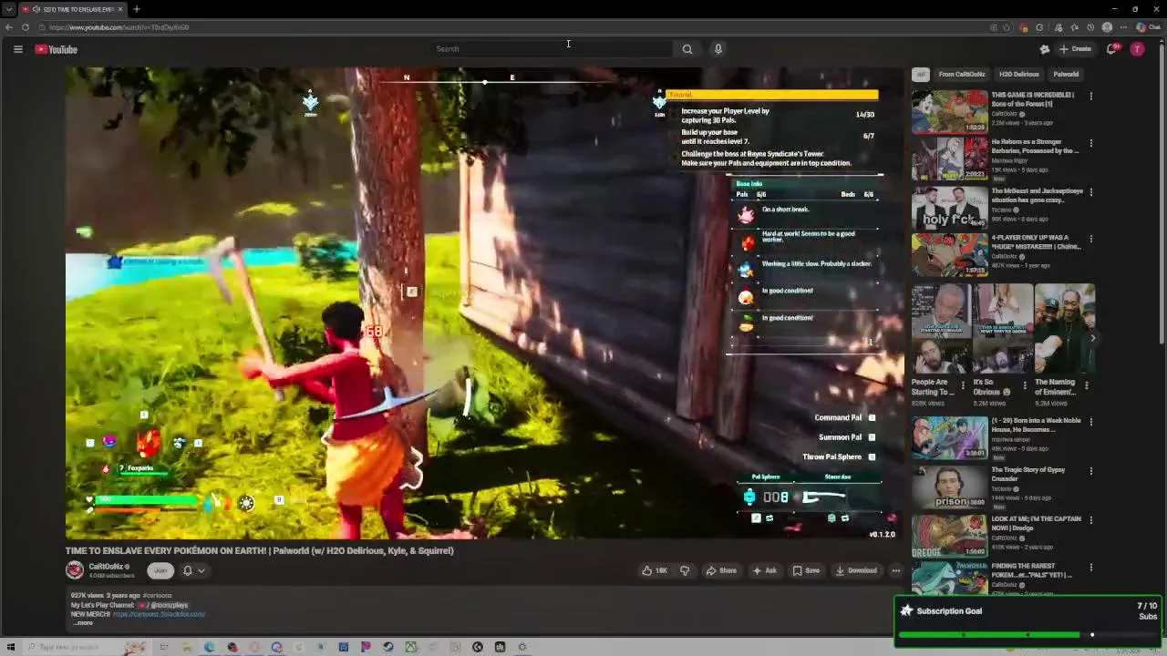Screen dimensions: 1167x656
Task: Click the Join channel membership button
Action: coord(160,570)
